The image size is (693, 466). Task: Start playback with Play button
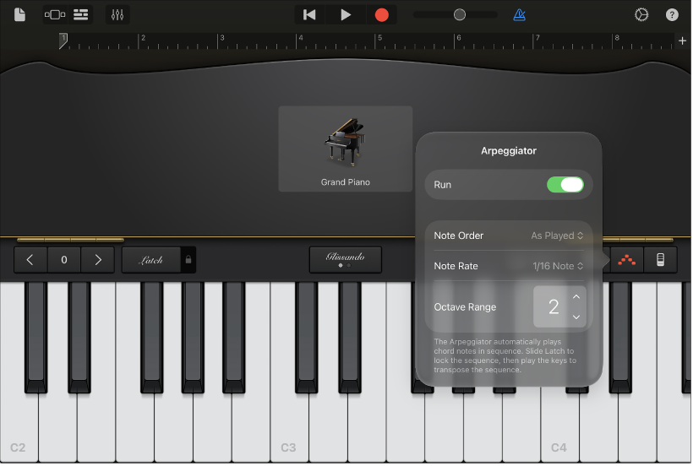tap(346, 15)
